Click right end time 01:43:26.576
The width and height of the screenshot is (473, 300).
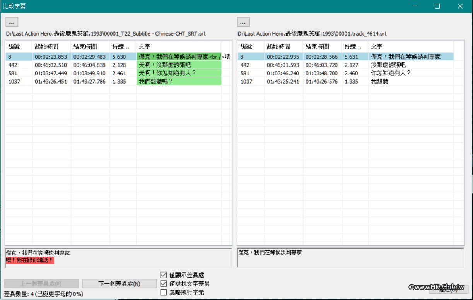(x=321, y=81)
